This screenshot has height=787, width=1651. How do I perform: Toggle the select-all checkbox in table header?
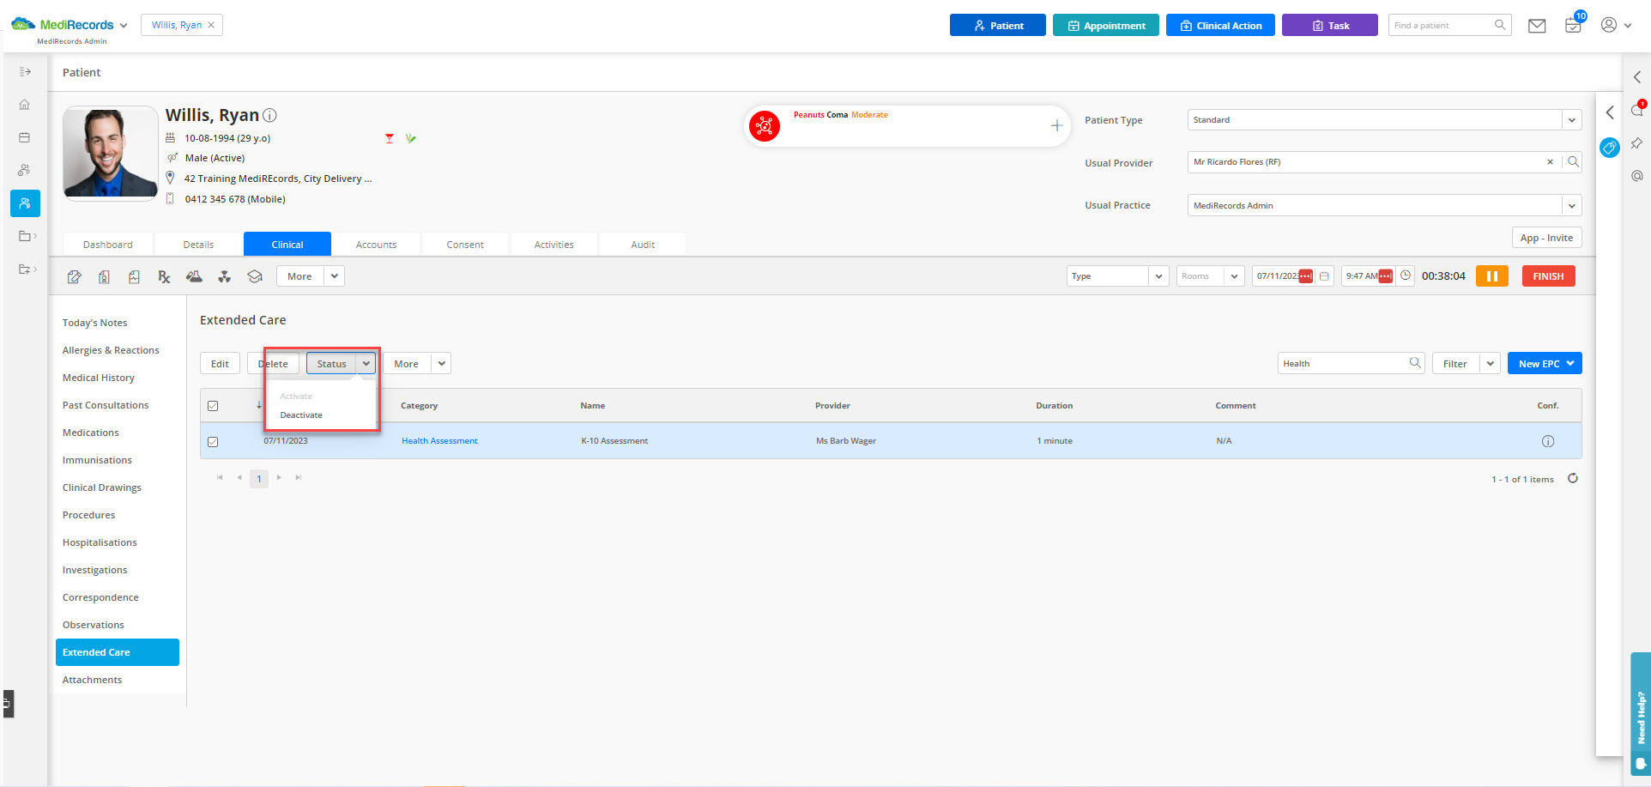(213, 406)
